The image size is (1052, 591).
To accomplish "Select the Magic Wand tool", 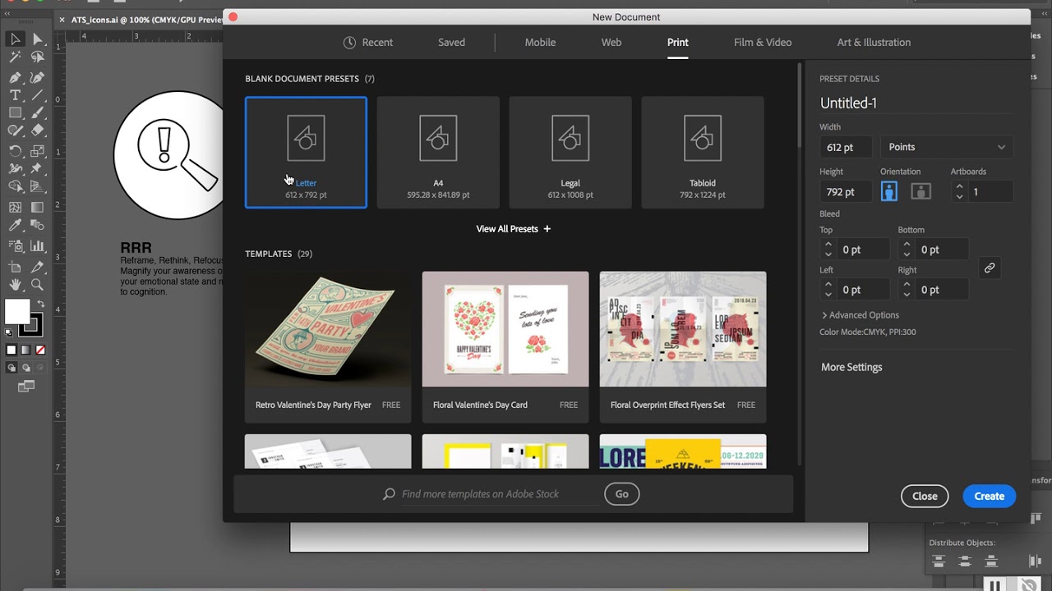I will [15, 57].
